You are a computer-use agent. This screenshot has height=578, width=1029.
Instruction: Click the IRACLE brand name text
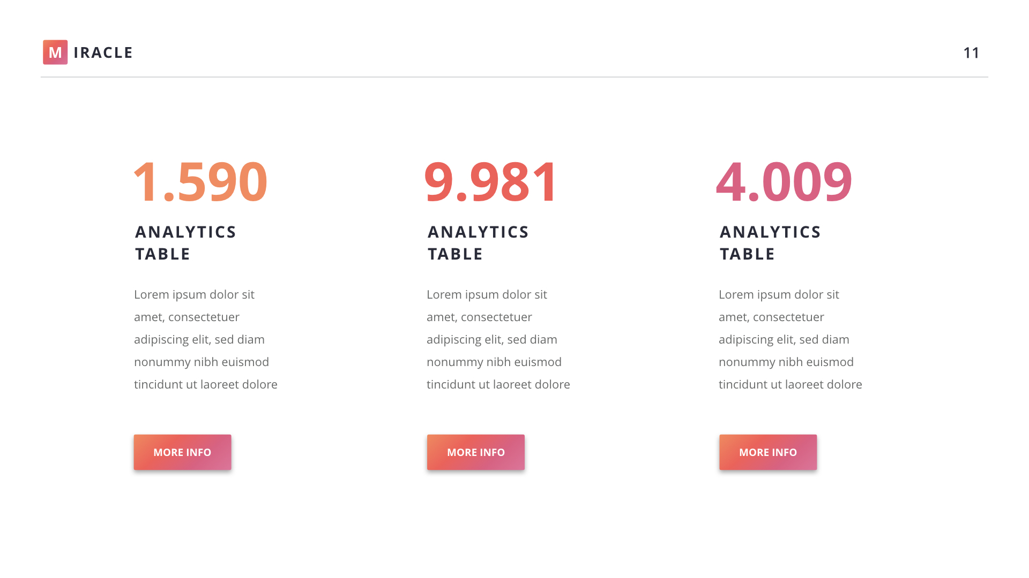103,52
